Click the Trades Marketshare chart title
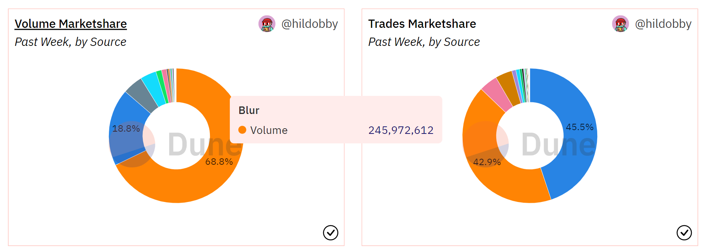This screenshot has width=705, height=252. point(422,24)
